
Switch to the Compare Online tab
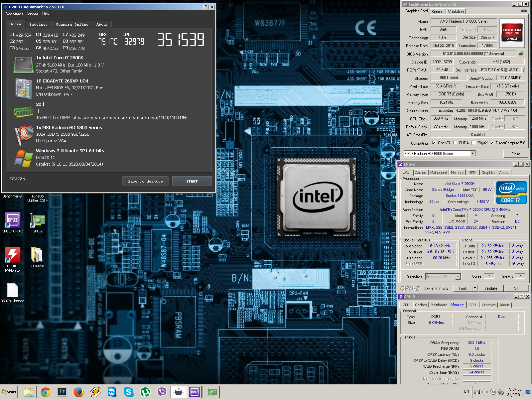(x=72, y=24)
